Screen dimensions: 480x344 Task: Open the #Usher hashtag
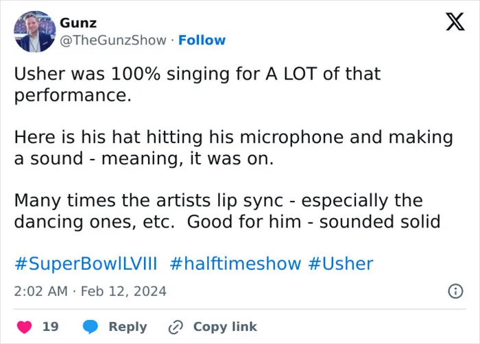click(341, 264)
